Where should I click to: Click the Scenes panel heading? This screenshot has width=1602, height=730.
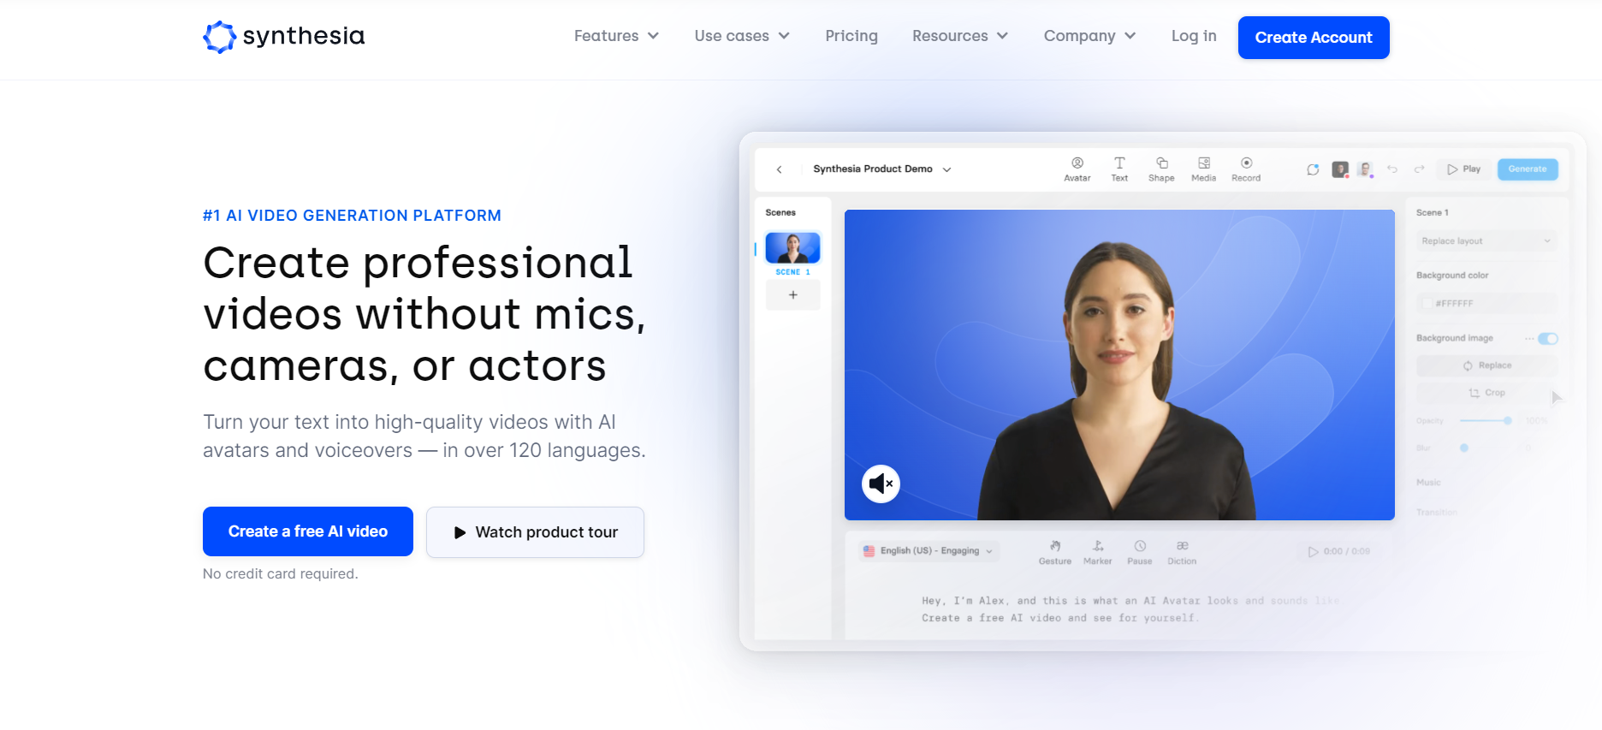780,213
